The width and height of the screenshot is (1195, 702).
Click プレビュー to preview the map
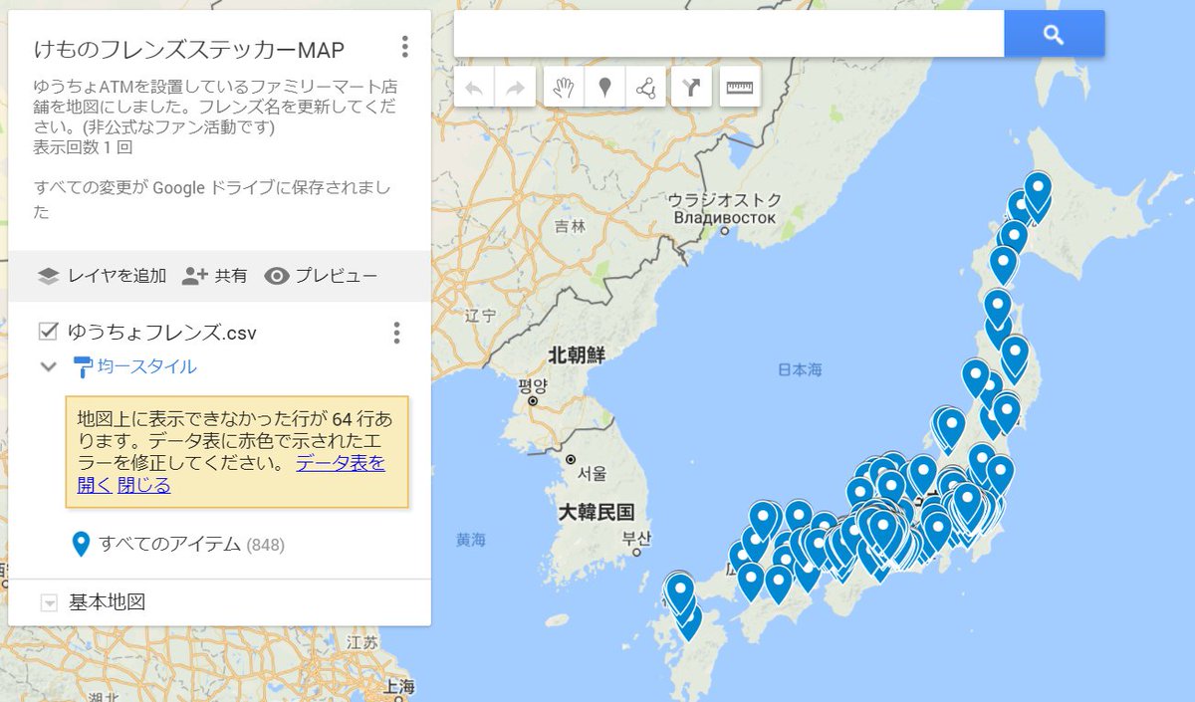click(321, 276)
